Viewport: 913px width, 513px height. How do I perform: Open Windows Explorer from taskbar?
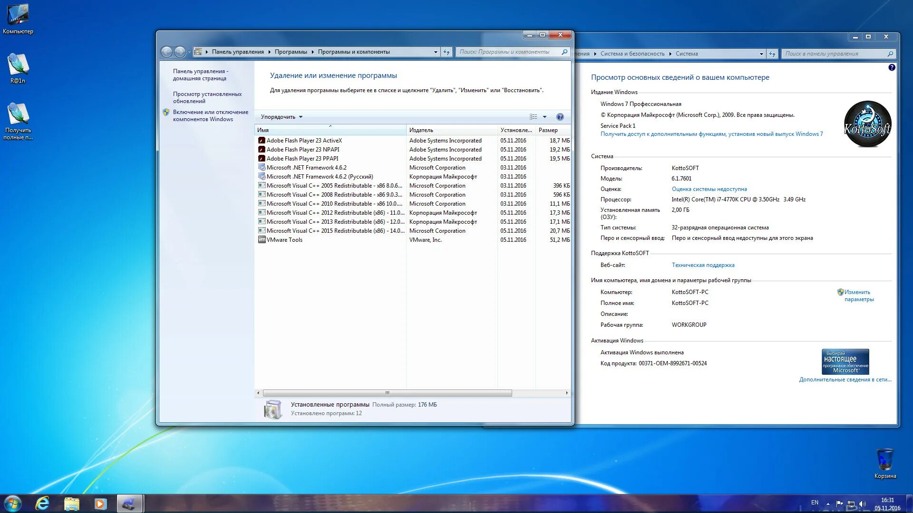71,503
